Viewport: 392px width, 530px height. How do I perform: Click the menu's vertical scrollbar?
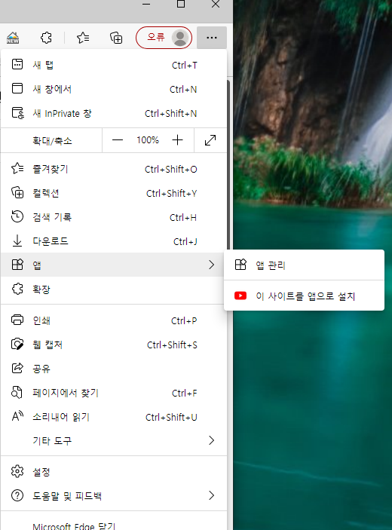228,166
